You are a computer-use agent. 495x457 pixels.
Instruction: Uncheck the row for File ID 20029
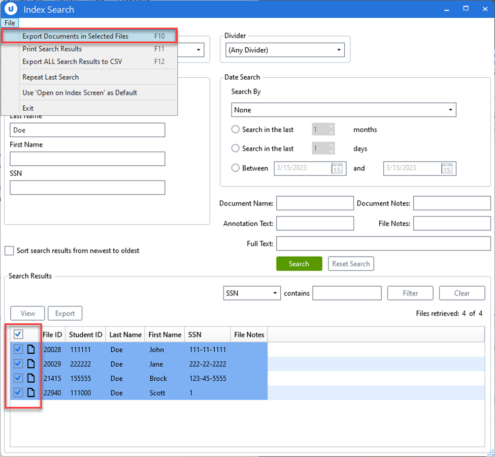(x=18, y=364)
